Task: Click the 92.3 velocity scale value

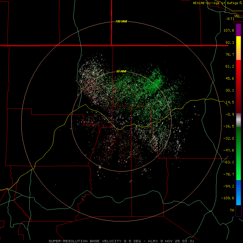Action: (x=230, y=42)
